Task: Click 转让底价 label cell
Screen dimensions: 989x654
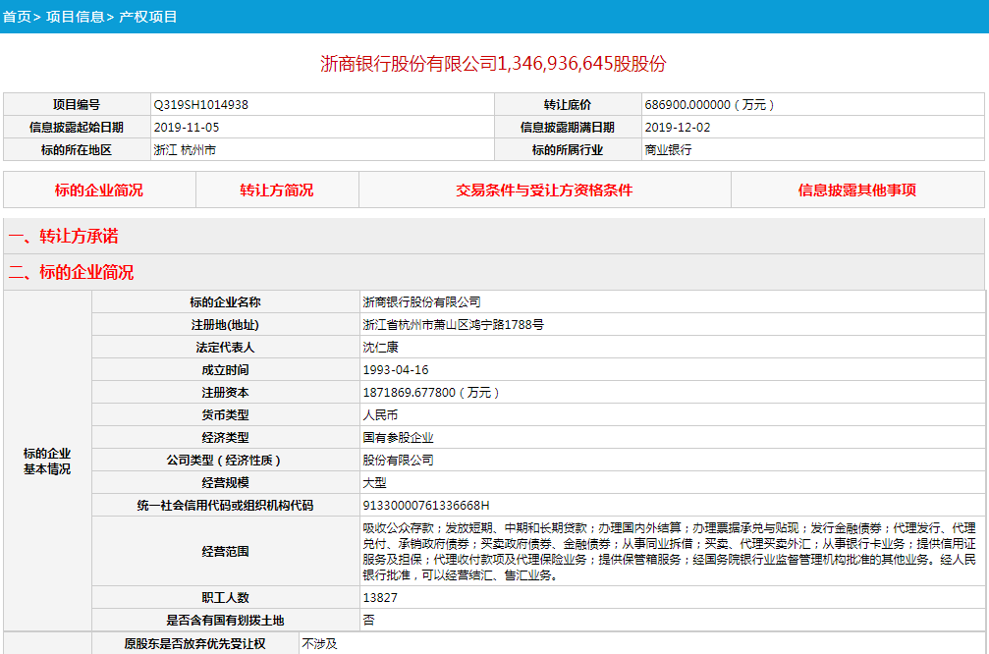Action: [x=568, y=105]
